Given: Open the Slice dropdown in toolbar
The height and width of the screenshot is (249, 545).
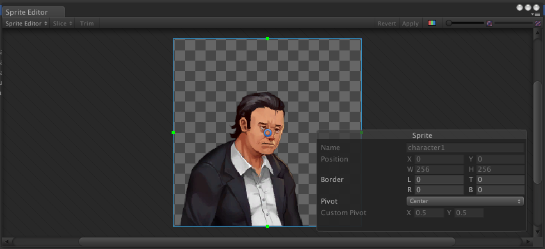Looking at the screenshot, I should (x=63, y=24).
